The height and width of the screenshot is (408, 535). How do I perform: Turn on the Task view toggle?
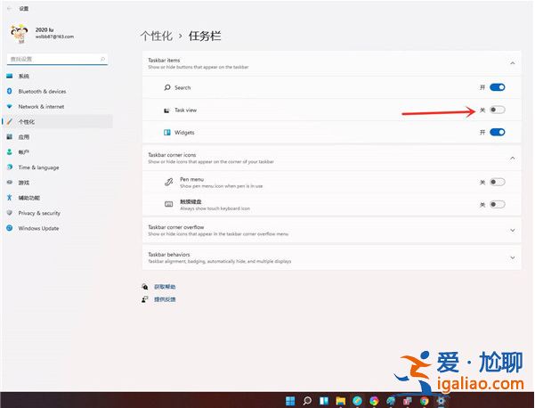click(x=497, y=110)
